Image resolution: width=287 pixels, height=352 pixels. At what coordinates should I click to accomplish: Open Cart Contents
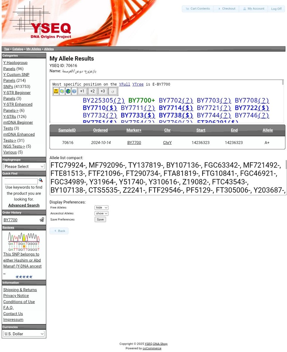tap(197, 9)
